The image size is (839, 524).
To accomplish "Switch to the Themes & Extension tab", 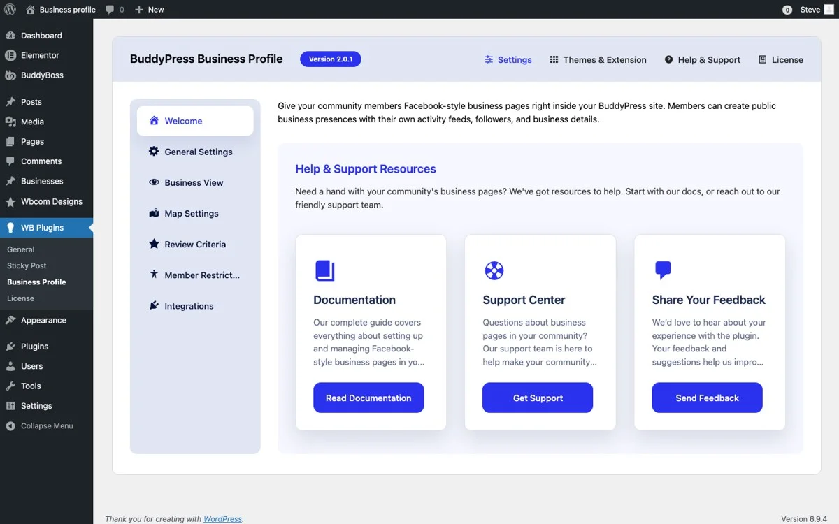I will (x=598, y=59).
